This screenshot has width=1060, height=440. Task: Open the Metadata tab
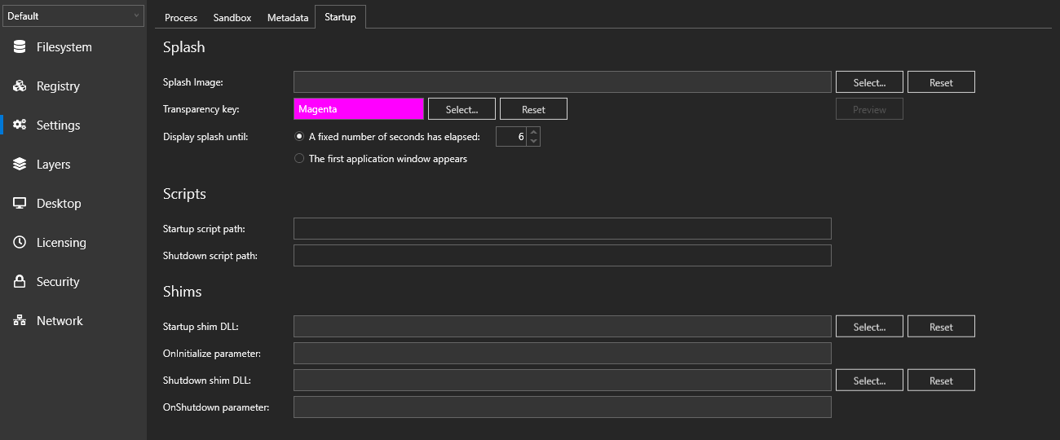tap(288, 17)
